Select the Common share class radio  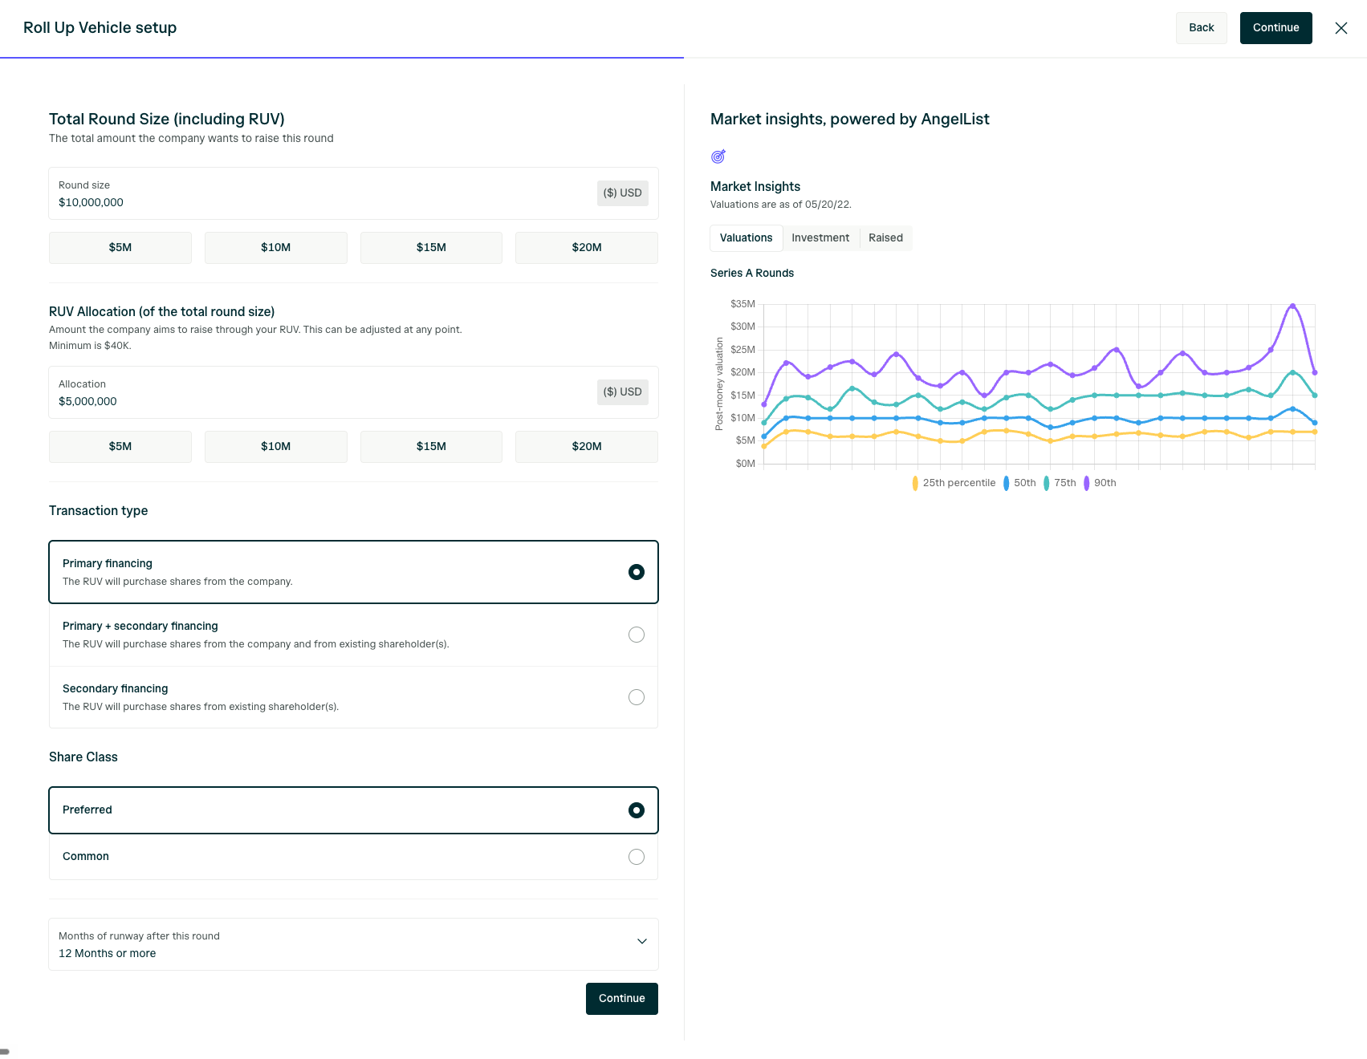point(637,857)
